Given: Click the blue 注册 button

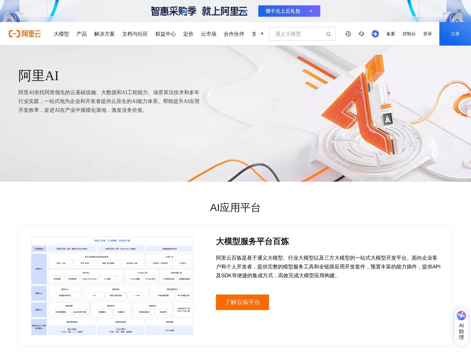Looking at the screenshot, I should pyautogui.click(x=455, y=34).
